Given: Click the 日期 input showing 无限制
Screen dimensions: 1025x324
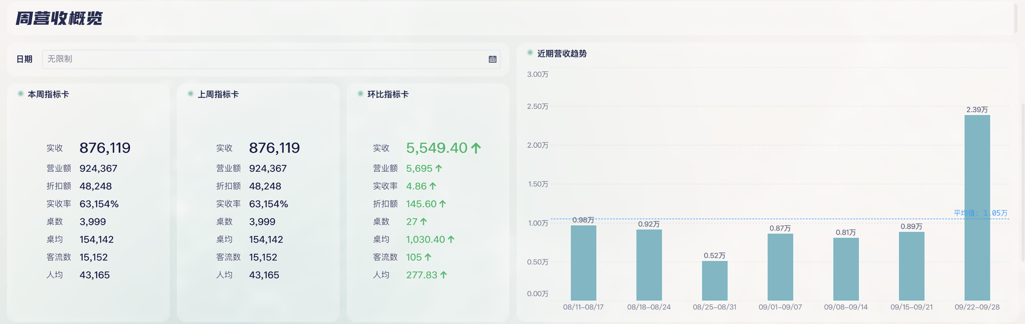Looking at the screenshot, I should coord(263,59).
